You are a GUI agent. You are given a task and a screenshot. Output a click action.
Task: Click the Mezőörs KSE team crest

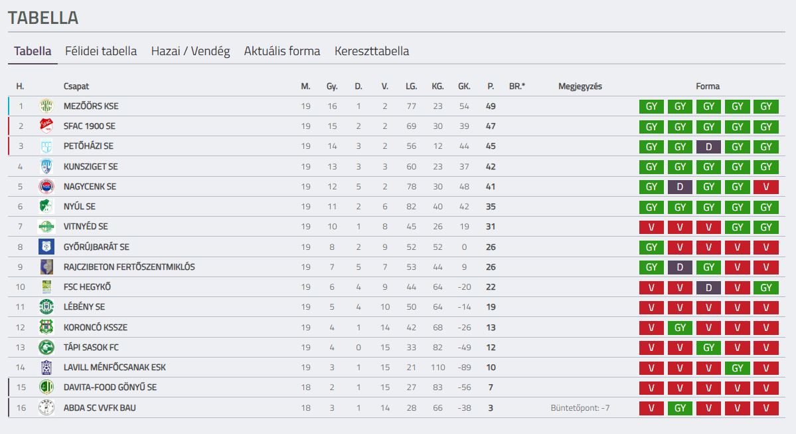point(46,106)
